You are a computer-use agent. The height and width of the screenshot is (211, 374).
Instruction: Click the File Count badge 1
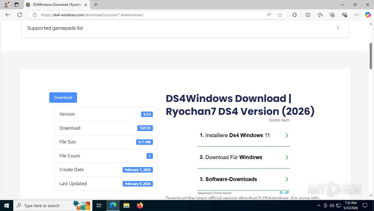[x=150, y=156]
